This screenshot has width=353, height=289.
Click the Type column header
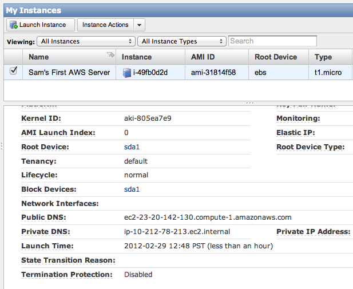(x=323, y=57)
